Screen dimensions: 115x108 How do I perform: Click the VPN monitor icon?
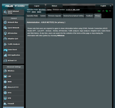point(5,98)
